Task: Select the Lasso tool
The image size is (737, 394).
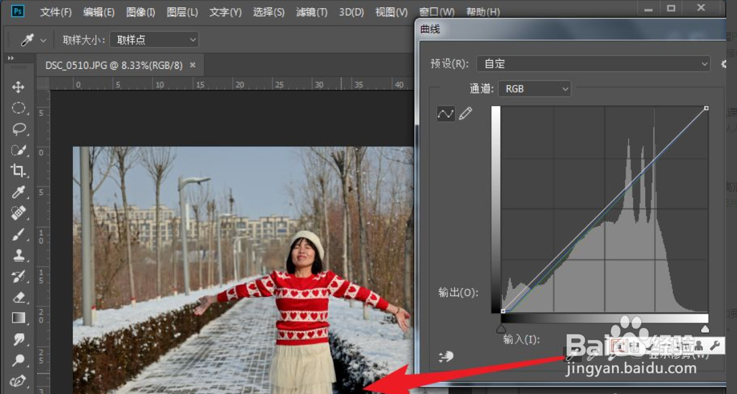Action: 18,129
